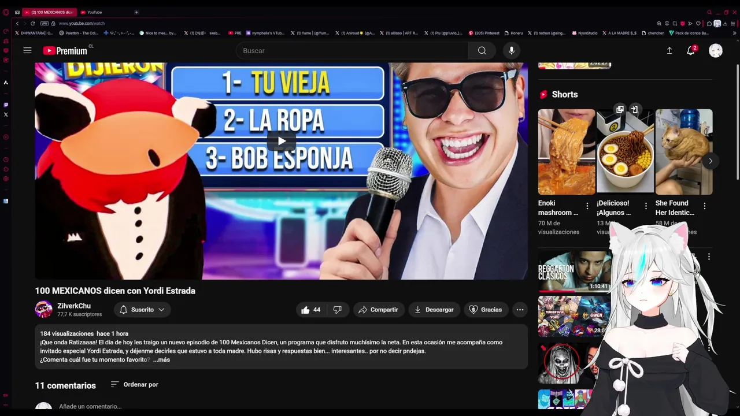Open the Reggaeton Clasicos video thumbnail
Viewport: 740px width, 416px height.
(x=574, y=271)
